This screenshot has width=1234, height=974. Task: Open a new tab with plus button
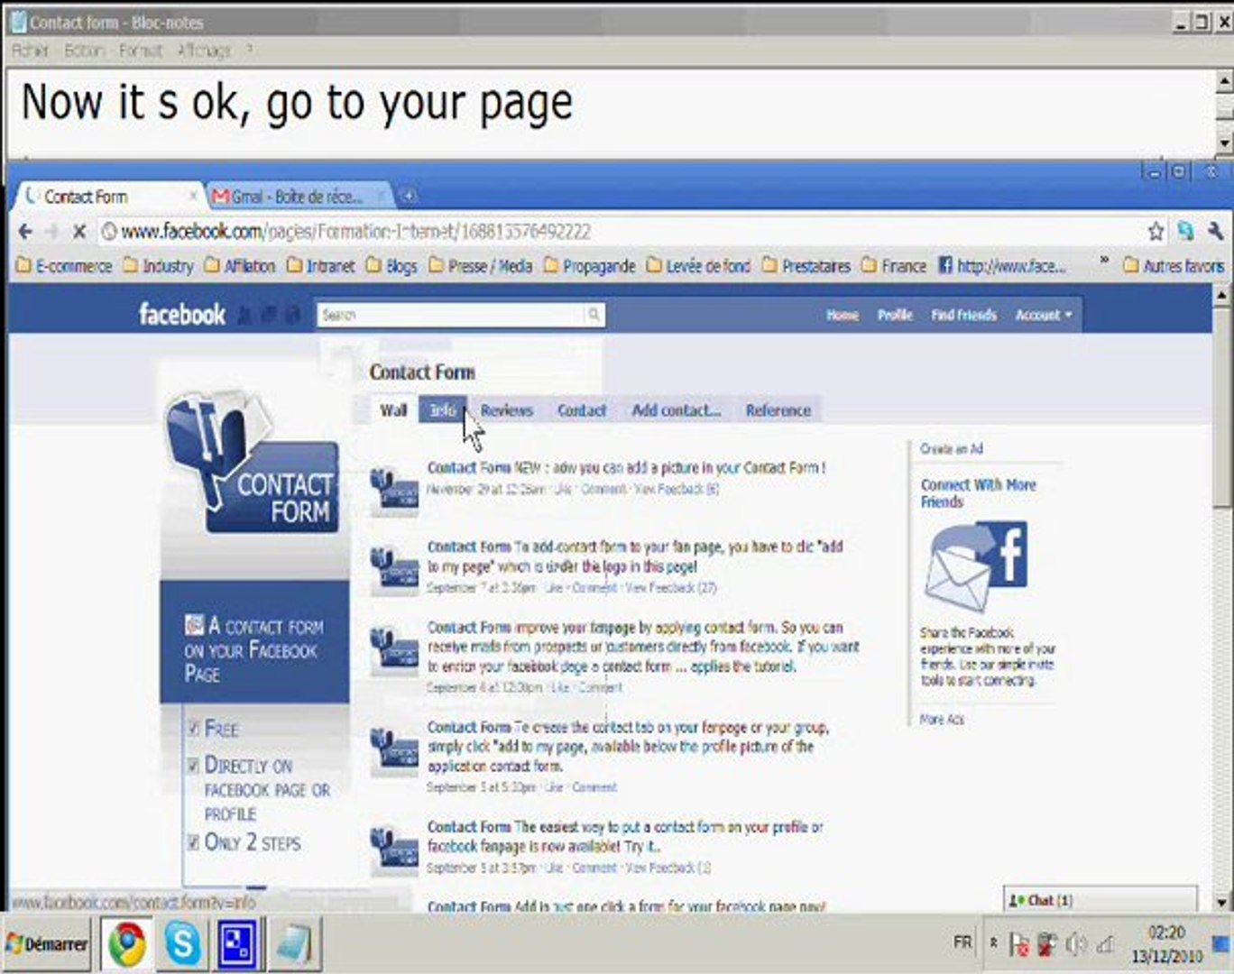(x=408, y=196)
